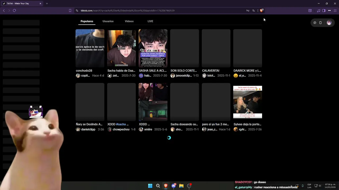
Task: Click the translate page icon in address bar
Action: click(254, 11)
